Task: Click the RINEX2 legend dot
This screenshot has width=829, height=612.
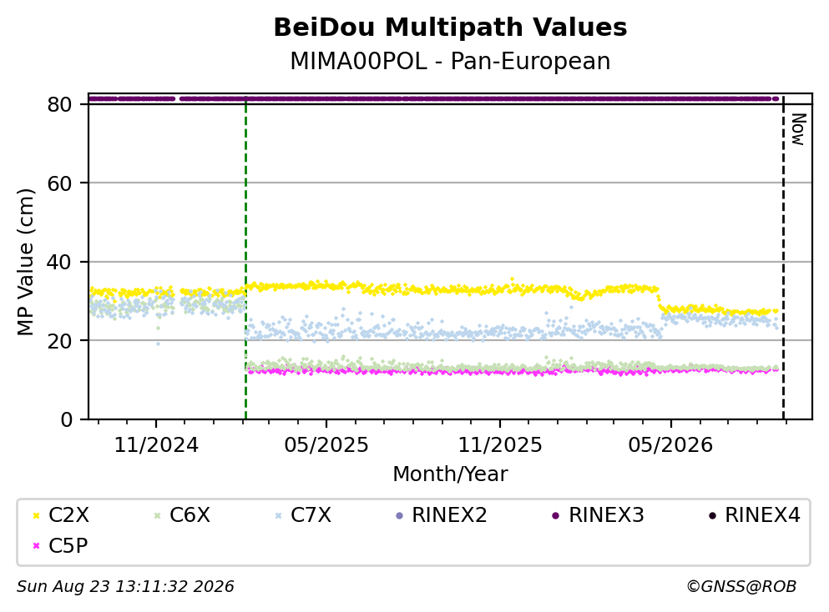Action: (399, 516)
